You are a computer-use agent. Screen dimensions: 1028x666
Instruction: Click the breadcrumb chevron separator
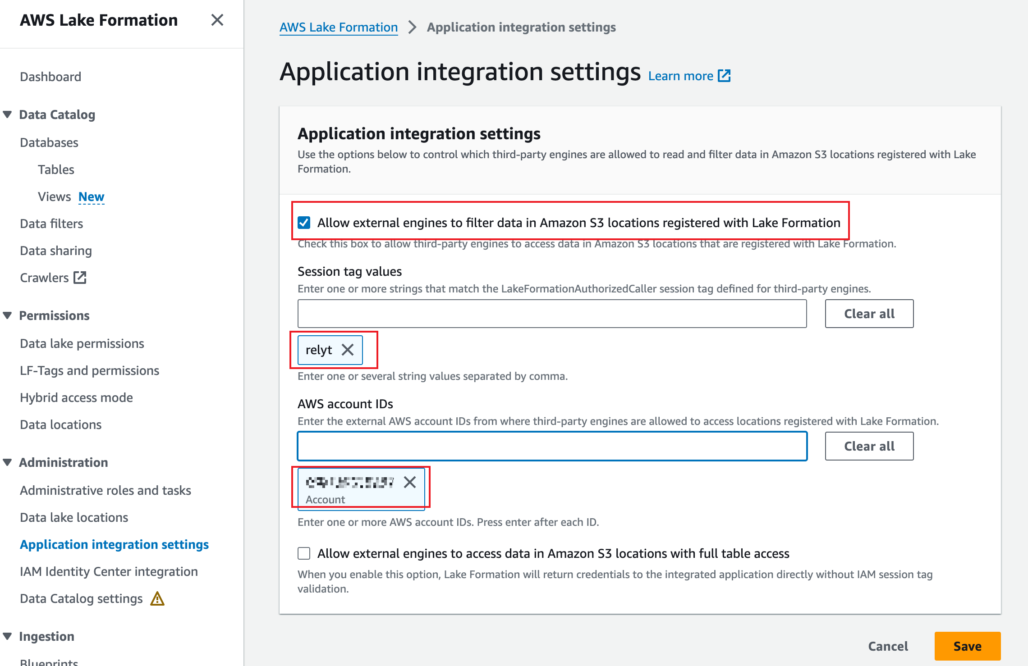pyautogui.click(x=412, y=27)
